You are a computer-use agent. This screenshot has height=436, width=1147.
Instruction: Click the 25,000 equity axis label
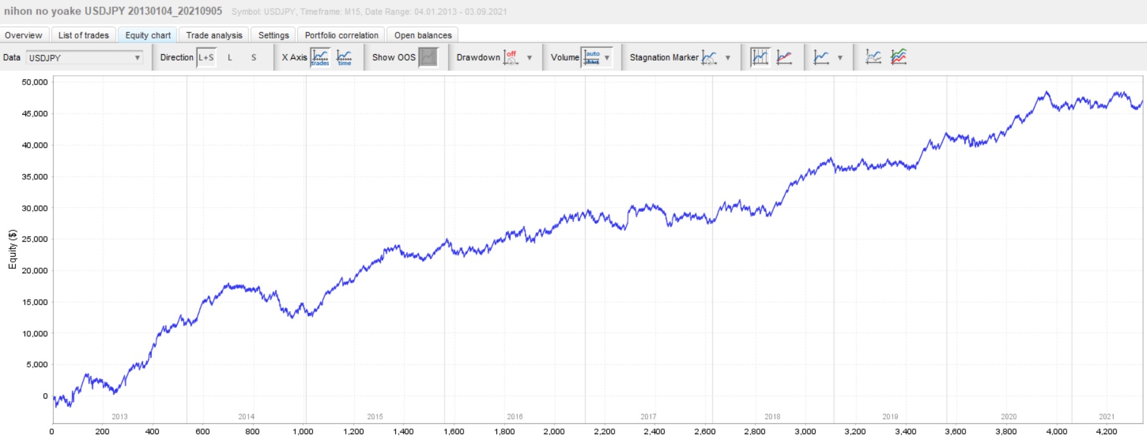pyautogui.click(x=35, y=239)
